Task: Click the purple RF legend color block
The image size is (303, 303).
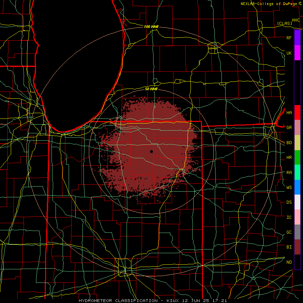Action: click(297, 38)
